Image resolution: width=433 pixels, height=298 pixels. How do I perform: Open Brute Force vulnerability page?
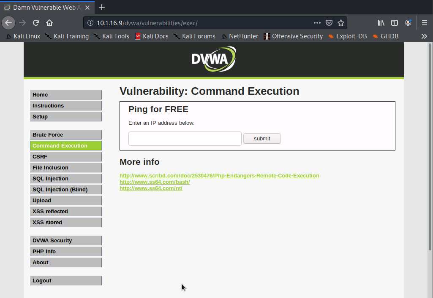66,135
